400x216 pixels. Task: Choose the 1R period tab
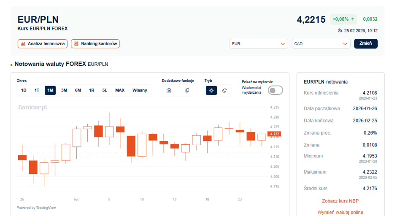(92, 90)
